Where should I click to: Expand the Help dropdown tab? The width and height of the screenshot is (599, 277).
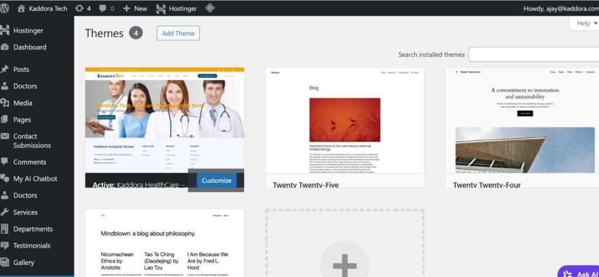pyautogui.click(x=587, y=23)
